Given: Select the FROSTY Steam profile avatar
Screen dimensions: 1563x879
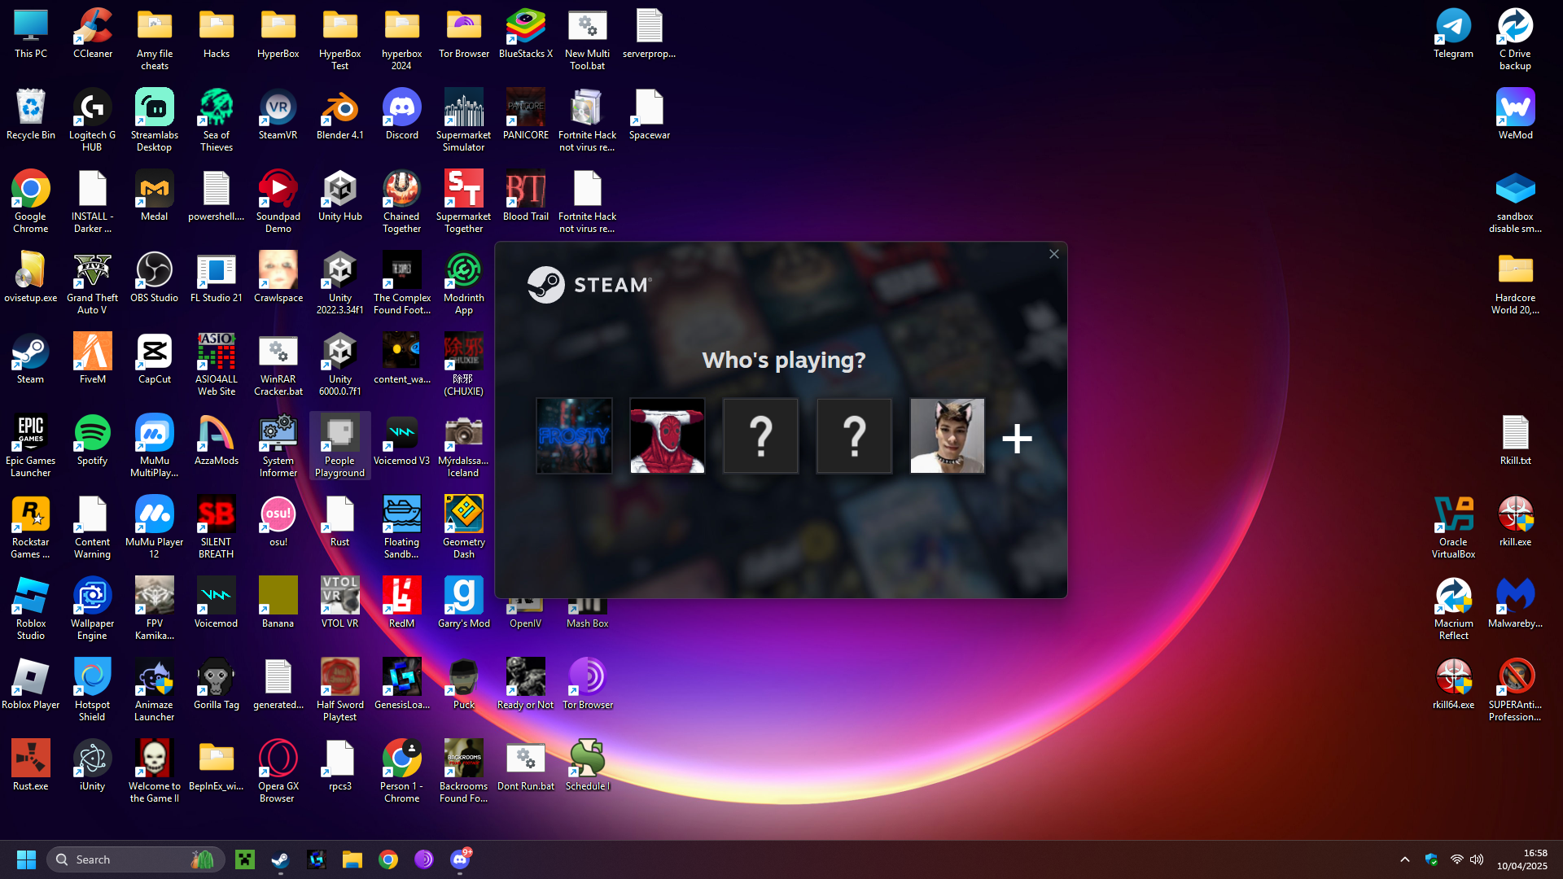Looking at the screenshot, I should click(x=574, y=435).
